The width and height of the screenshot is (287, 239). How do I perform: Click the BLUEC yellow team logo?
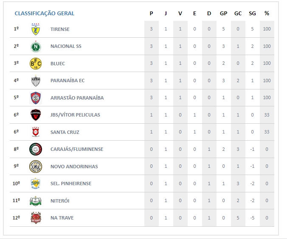click(36, 64)
